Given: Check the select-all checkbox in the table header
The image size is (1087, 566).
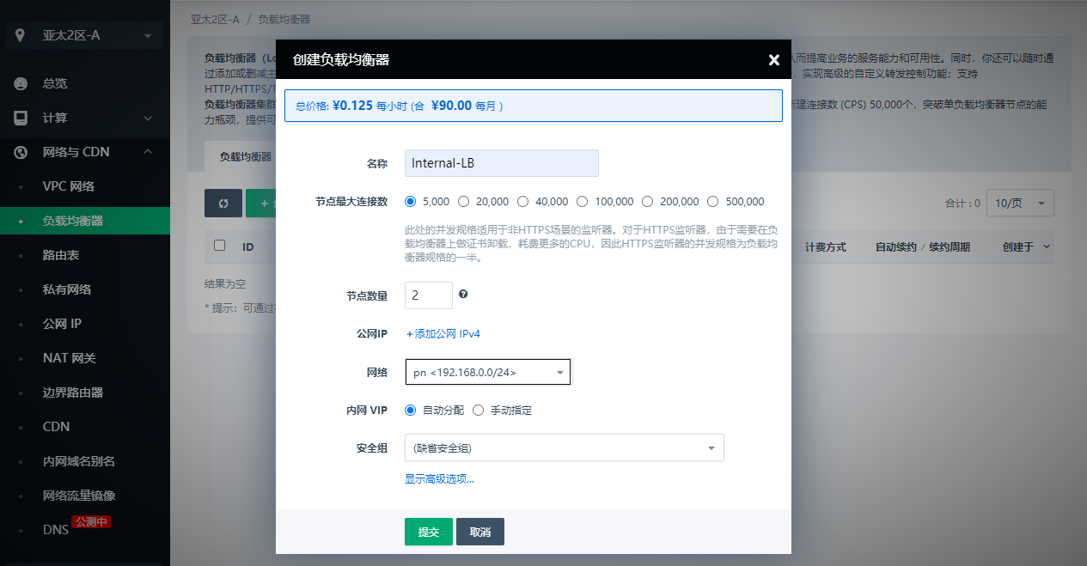Looking at the screenshot, I should click(x=220, y=246).
